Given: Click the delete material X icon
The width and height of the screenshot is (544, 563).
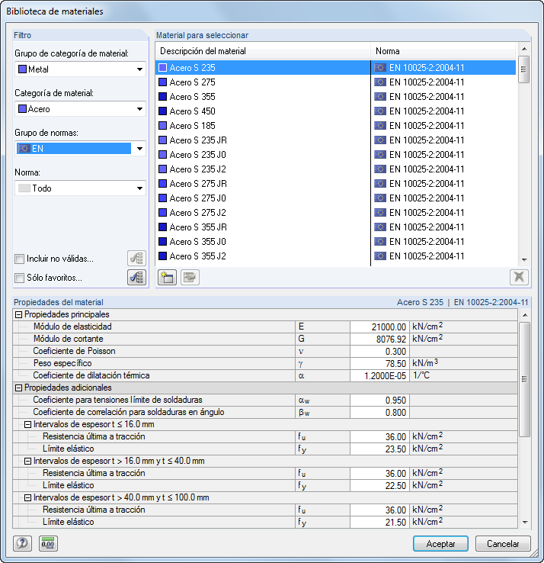Looking at the screenshot, I should click(519, 277).
